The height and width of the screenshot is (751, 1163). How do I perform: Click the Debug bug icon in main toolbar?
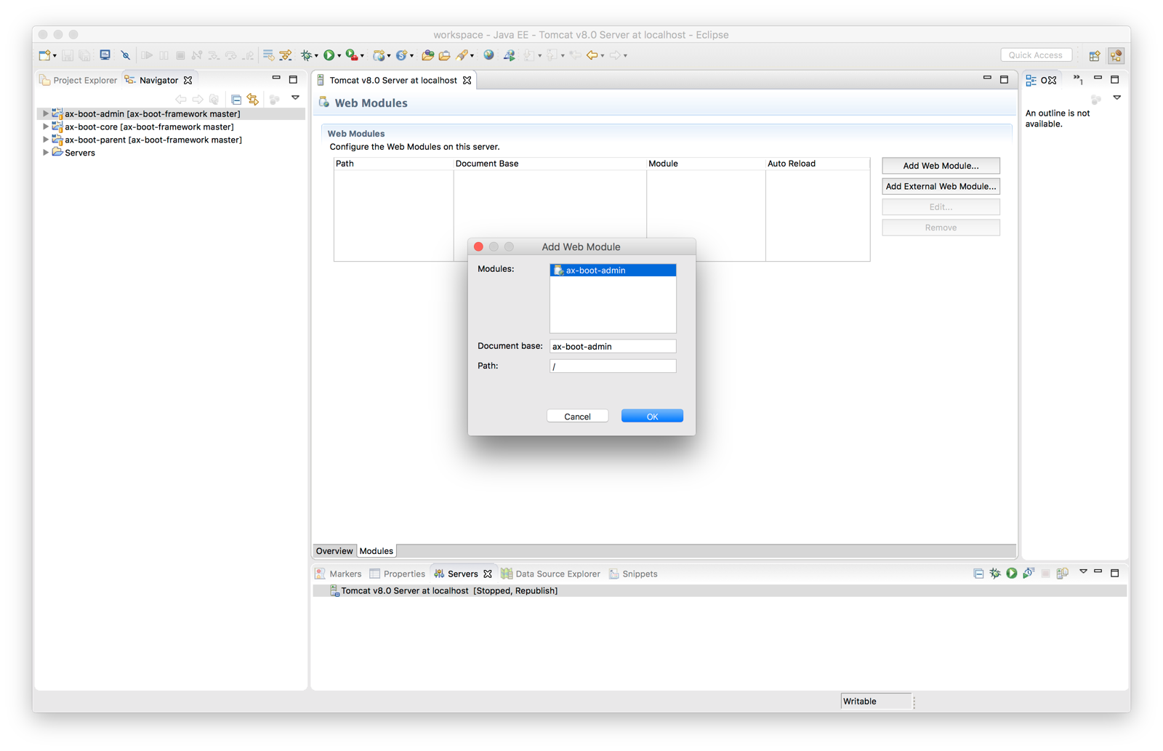[x=307, y=55]
